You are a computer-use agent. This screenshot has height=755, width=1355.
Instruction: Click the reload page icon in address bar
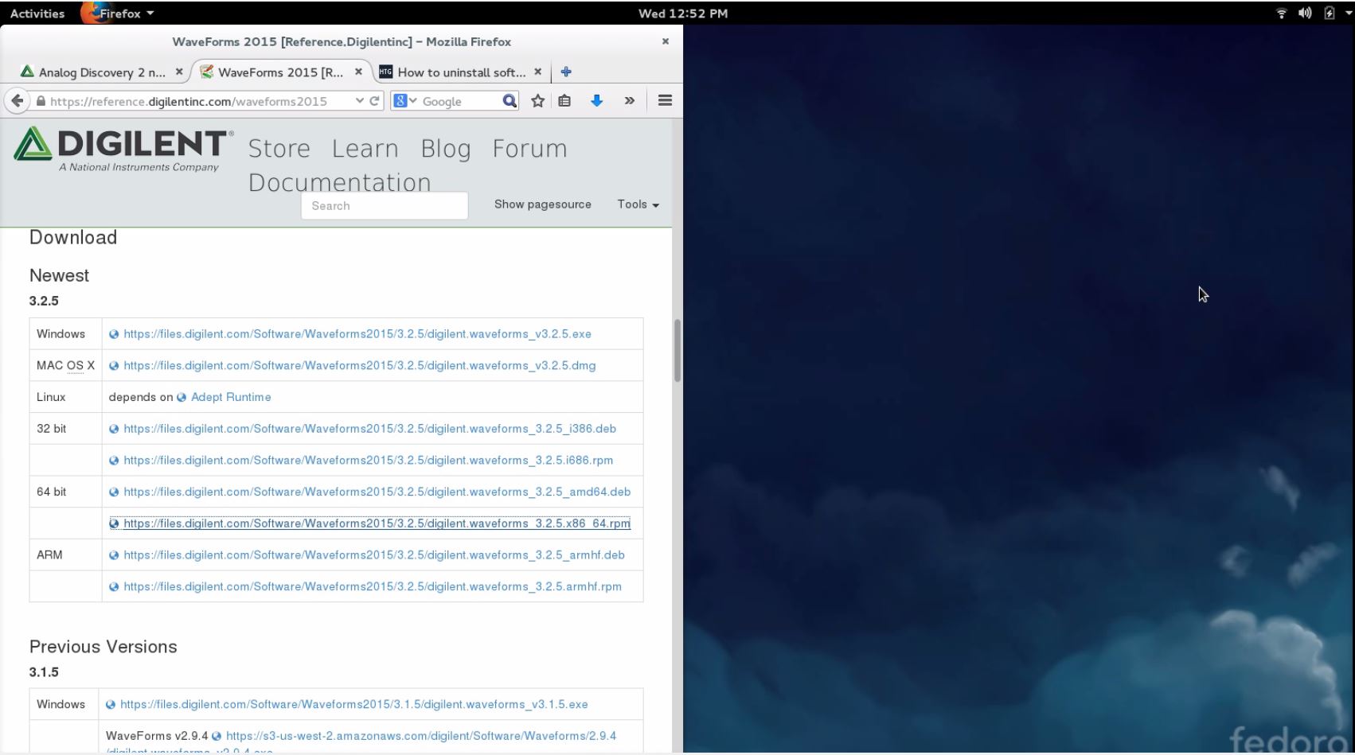point(374,101)
